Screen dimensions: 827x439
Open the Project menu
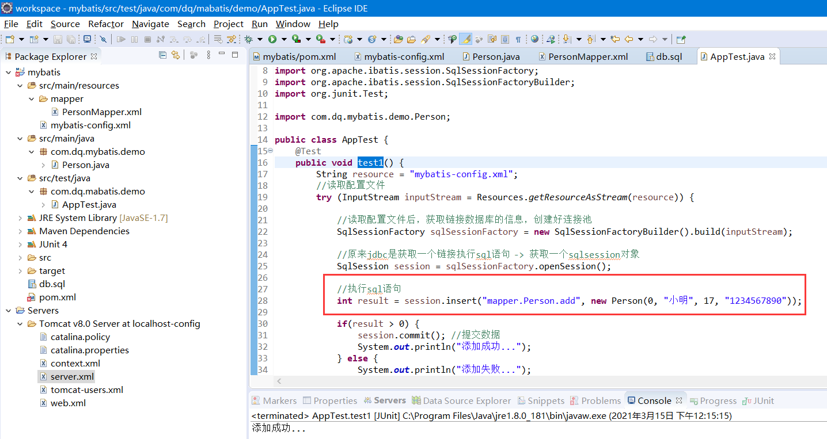[228, 24]
